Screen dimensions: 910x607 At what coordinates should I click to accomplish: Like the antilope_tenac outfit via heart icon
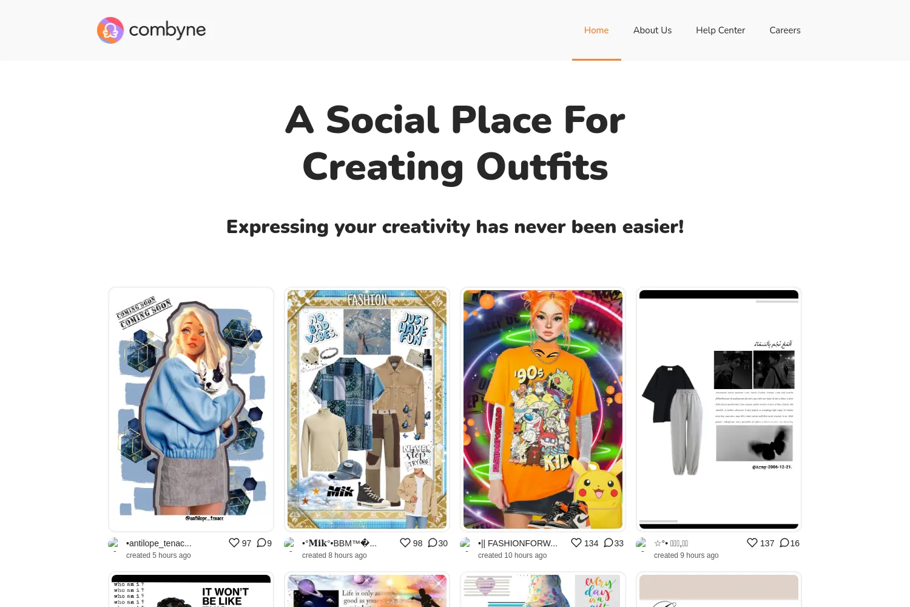click(234, 543)
